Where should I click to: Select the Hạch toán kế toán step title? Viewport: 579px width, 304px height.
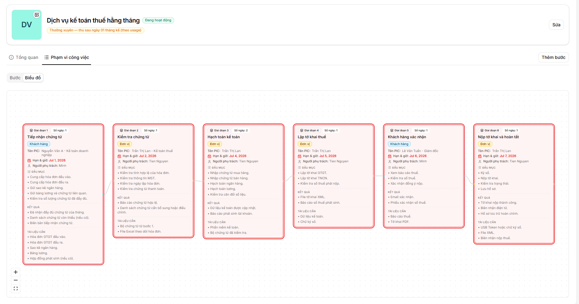(x=223, y=137)
